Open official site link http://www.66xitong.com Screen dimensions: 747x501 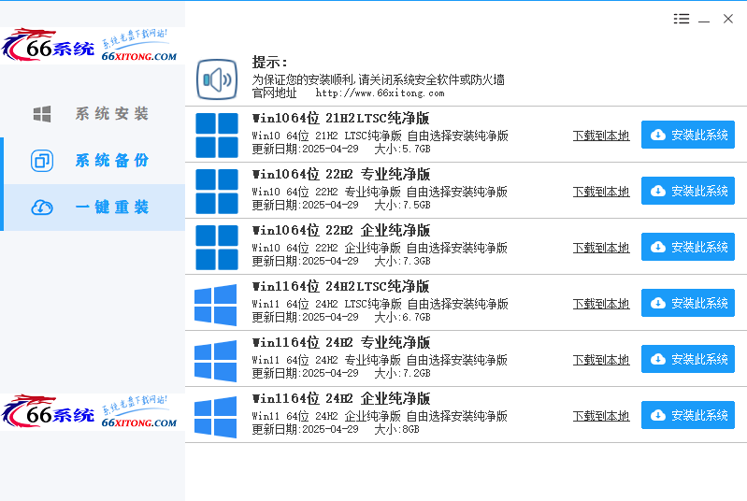380,93
